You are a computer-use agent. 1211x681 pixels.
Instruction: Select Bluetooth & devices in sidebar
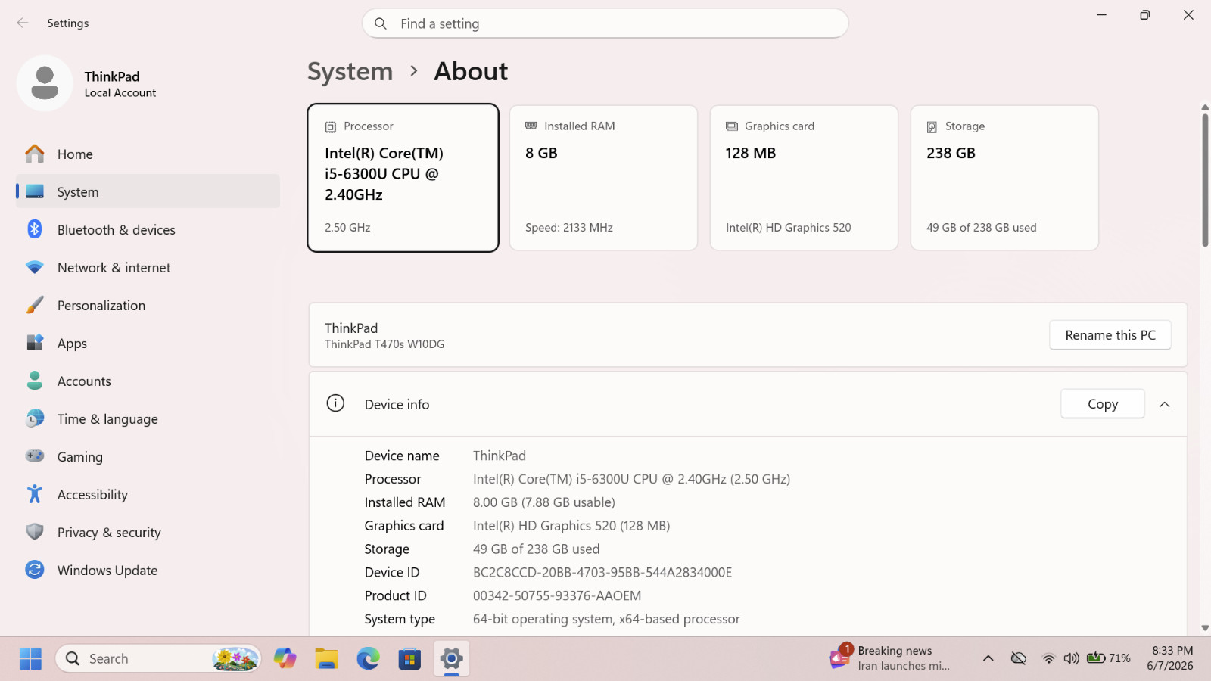tap(148, 229)
